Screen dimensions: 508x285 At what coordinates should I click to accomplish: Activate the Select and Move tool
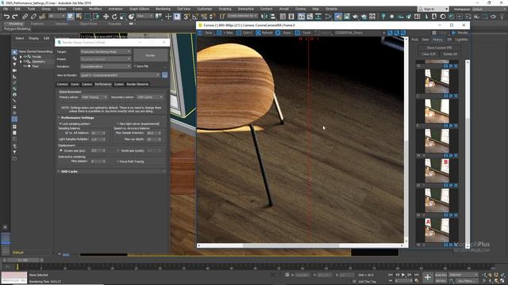tap(106, 16)
